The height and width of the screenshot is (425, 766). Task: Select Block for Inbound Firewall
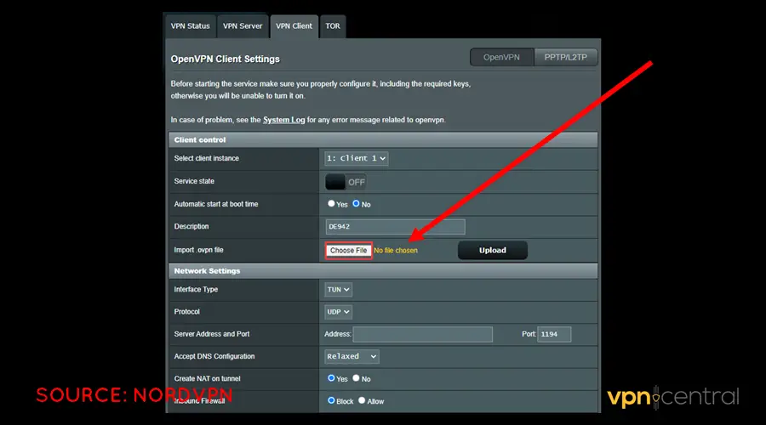pos(331,400)
